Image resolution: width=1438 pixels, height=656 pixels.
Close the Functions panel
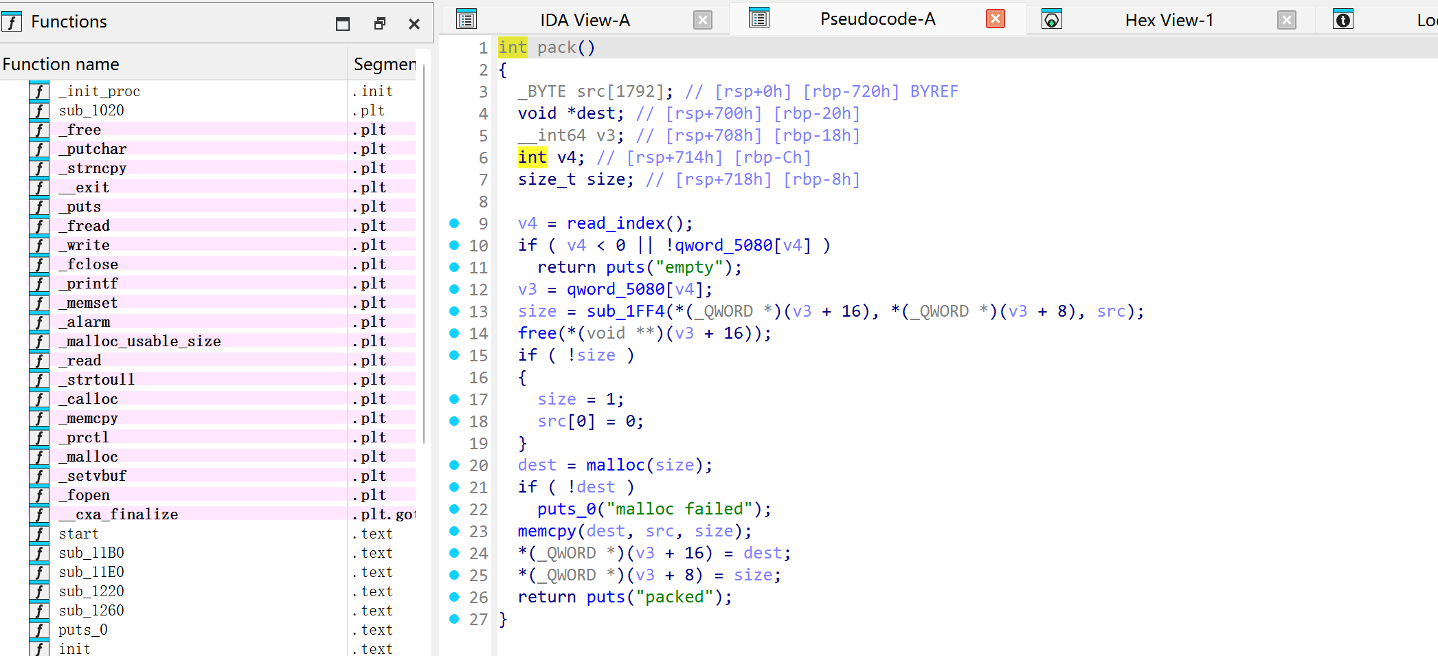pyautogui.click(x=414, y=24)
